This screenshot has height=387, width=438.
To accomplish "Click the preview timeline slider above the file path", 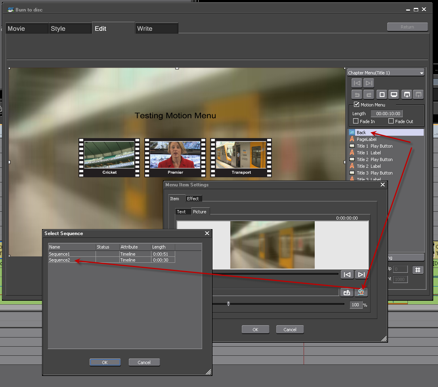I will (x=275, y=274).
